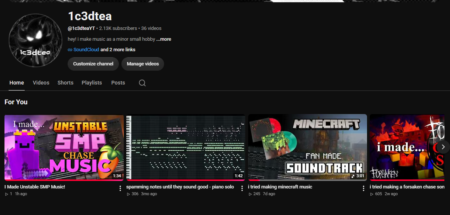Open the channel search icon

(142, 83)
